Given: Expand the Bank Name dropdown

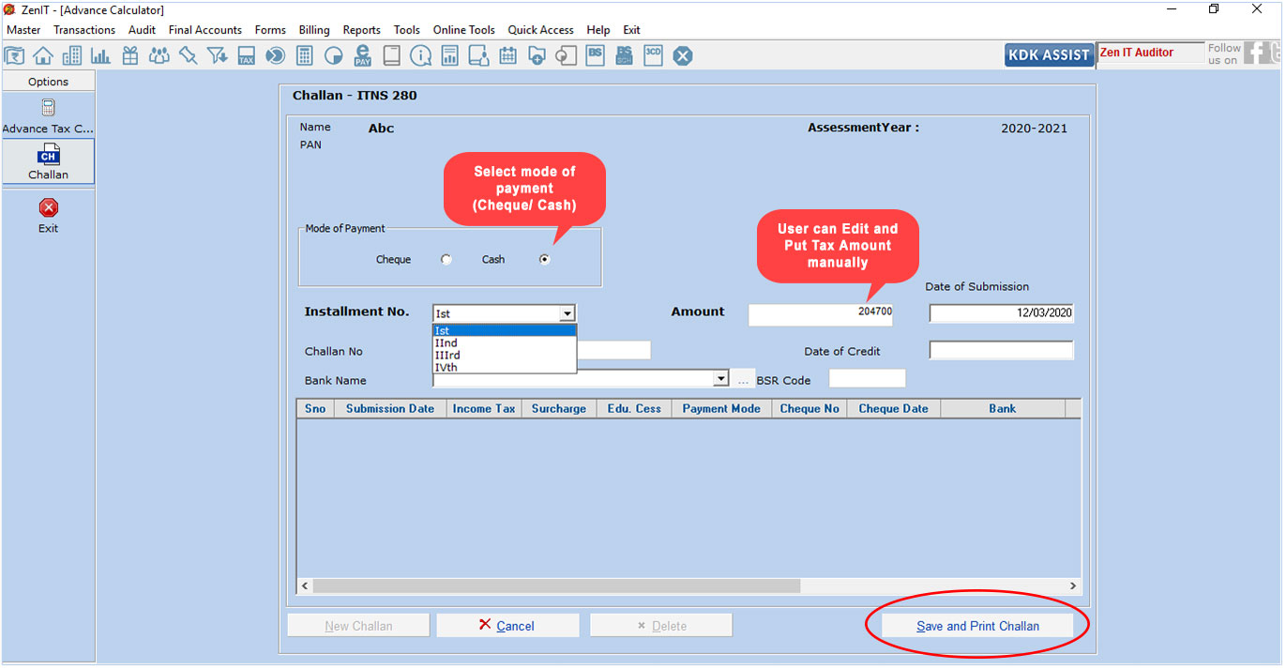Looking at the screenshot, I should click(x=720, y=379).
